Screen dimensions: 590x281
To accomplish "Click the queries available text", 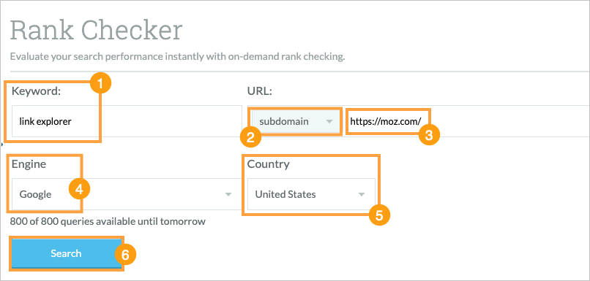I will pyautogui.click(x=108, y=221).
